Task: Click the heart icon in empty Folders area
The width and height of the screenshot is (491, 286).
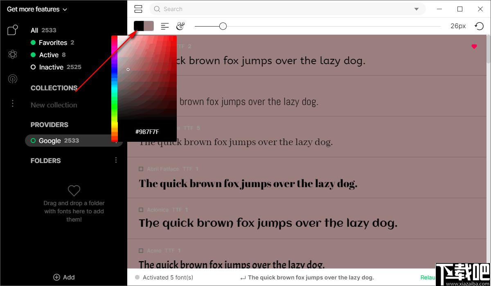Action: pos(74,190)
